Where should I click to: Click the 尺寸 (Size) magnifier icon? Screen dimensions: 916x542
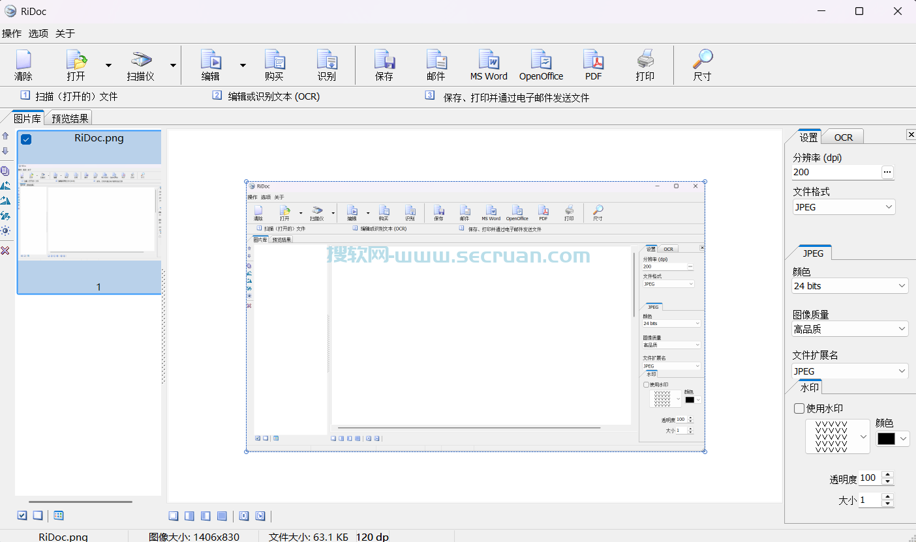tap(702, 59)
